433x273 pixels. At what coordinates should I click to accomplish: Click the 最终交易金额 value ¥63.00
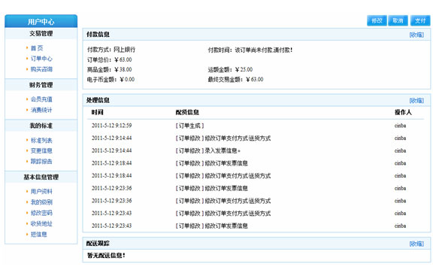pyautogui.click(x=254, y=80)
